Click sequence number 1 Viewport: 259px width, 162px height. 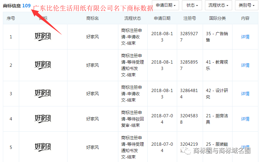click(x=11, y=37)
